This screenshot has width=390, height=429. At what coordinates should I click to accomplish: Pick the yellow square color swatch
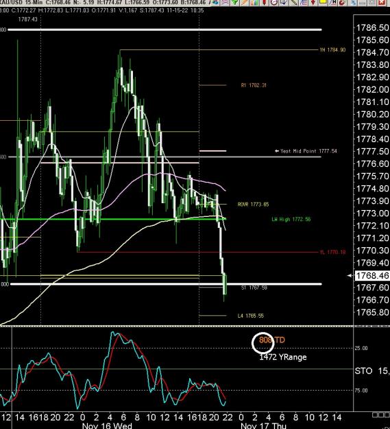click(x=323, y=1)
